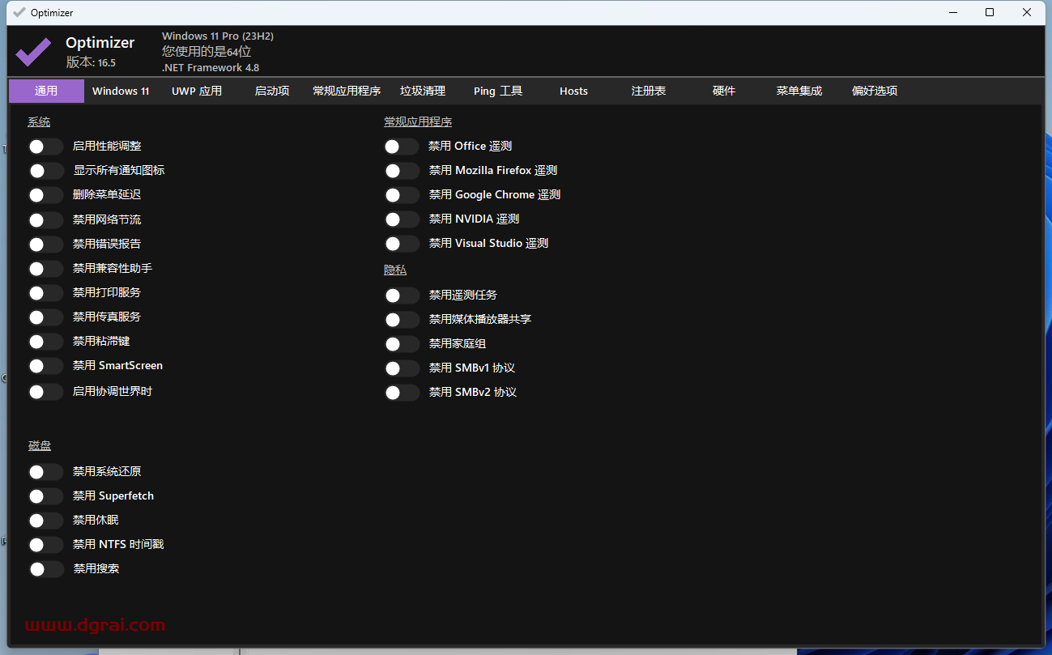This screenshot has height=655, width=1052.
Task: Enable 禁用传真服务 switch
Action: click(x=45, y=317)
